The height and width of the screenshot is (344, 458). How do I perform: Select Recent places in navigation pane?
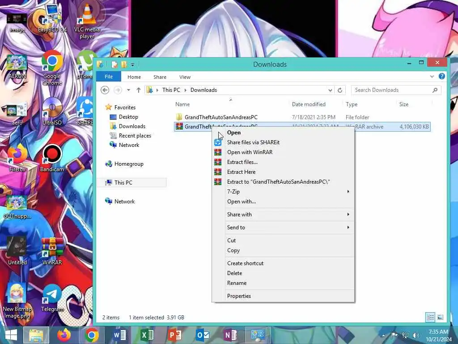(130, 136)
